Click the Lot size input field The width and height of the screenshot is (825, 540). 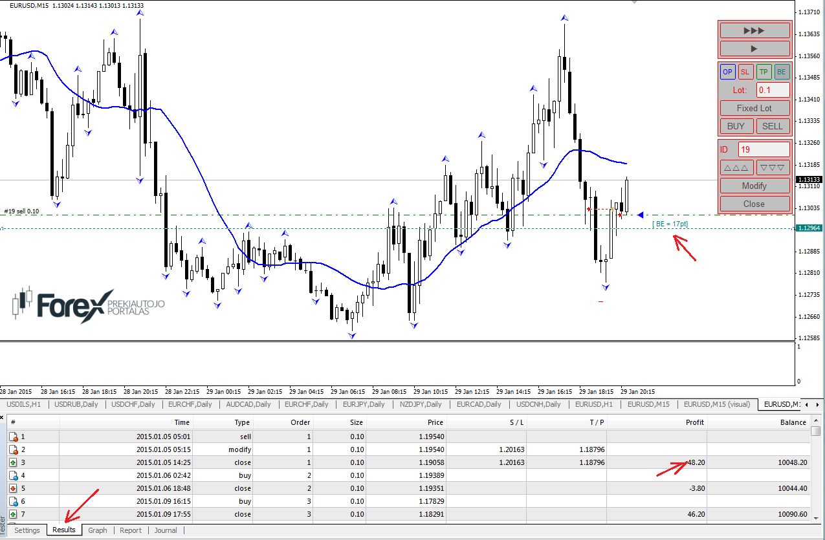point(773,90)
